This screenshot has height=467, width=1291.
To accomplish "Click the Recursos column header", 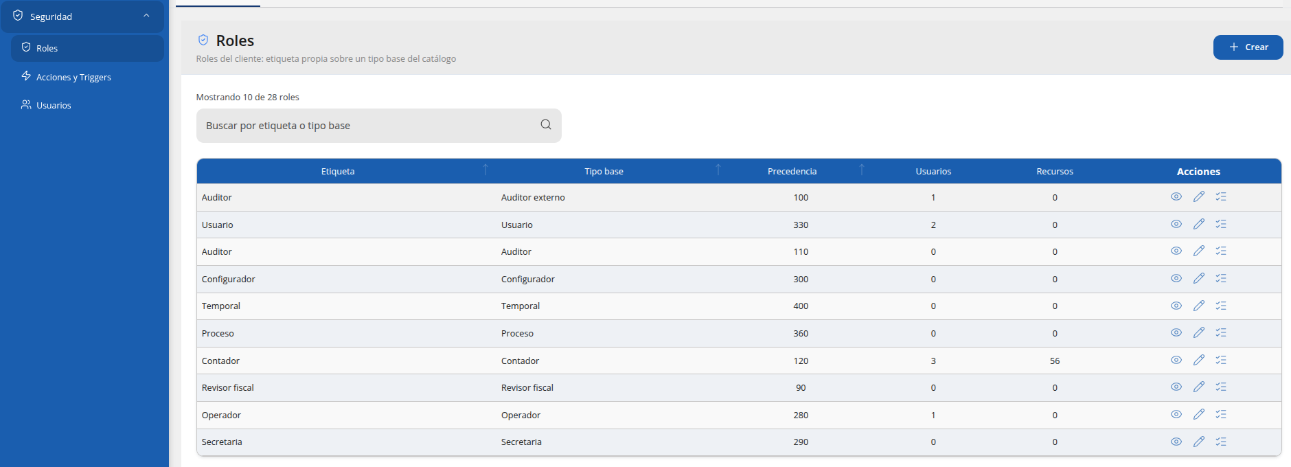I will [x=1055, y=172].
